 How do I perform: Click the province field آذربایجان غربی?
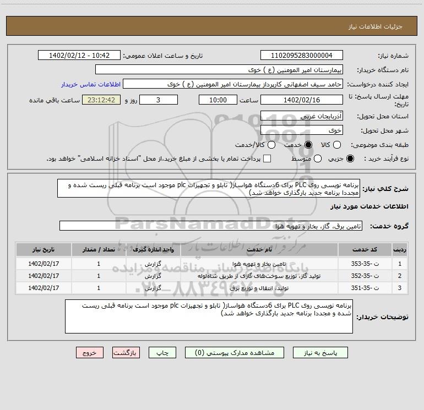[302, 116]
